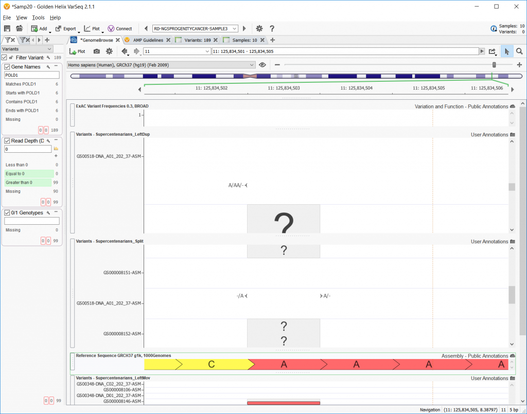
Task: Open the Connect feature in the main toolbar
Action: point(120,28)
